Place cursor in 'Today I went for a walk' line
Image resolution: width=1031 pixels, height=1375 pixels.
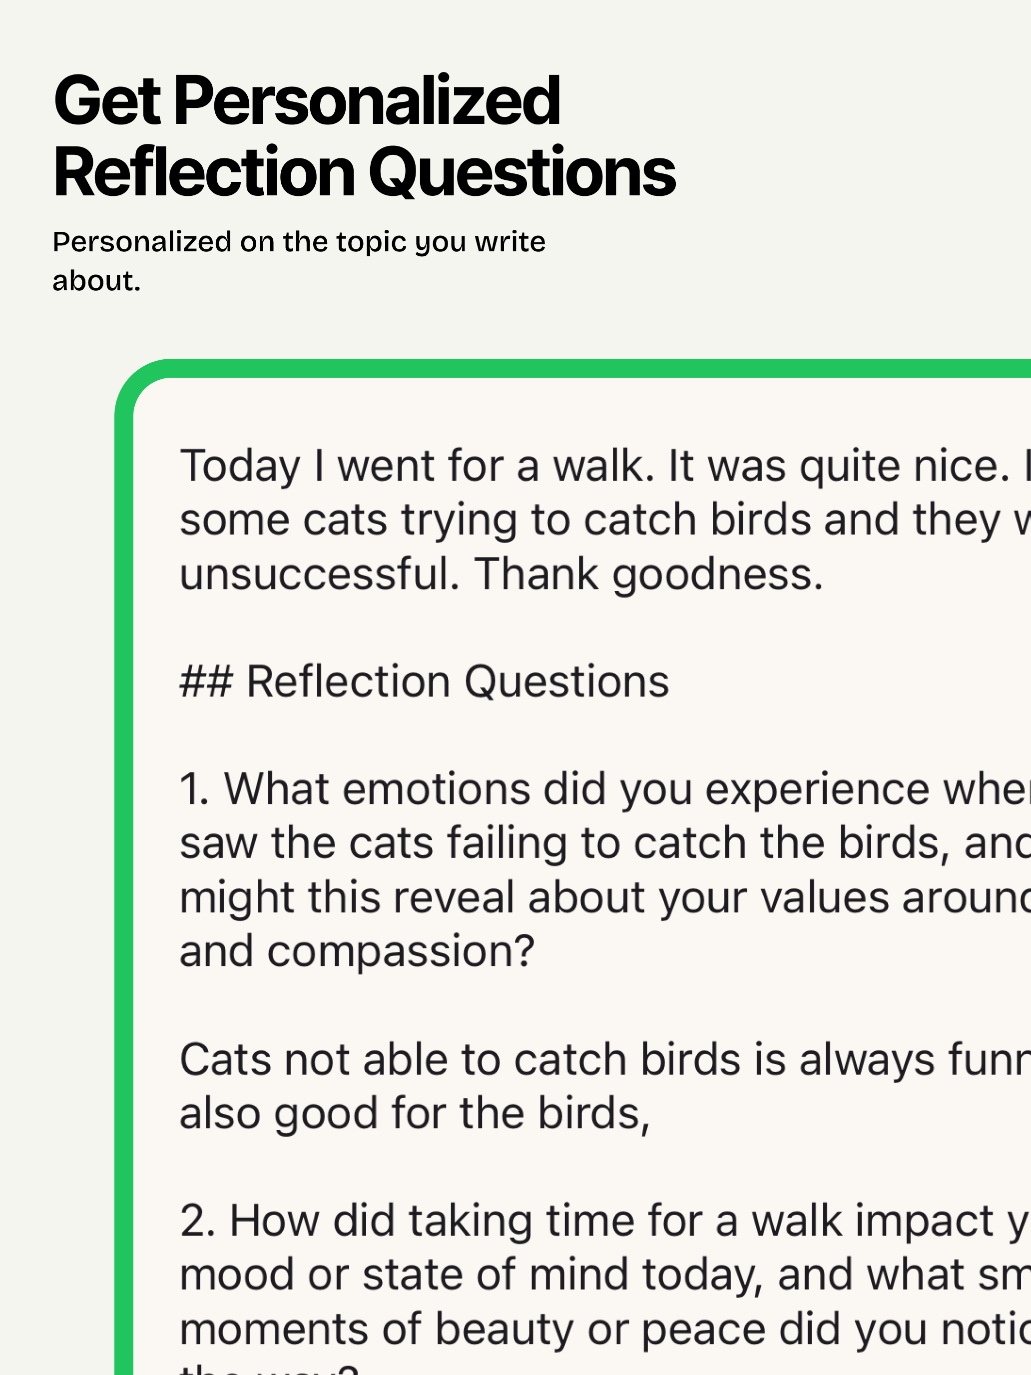point(605,466)
